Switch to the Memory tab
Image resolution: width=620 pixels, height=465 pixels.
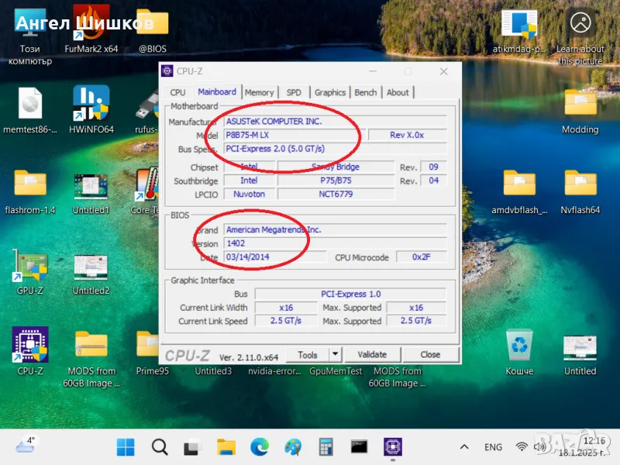click(x=259, y=92)
